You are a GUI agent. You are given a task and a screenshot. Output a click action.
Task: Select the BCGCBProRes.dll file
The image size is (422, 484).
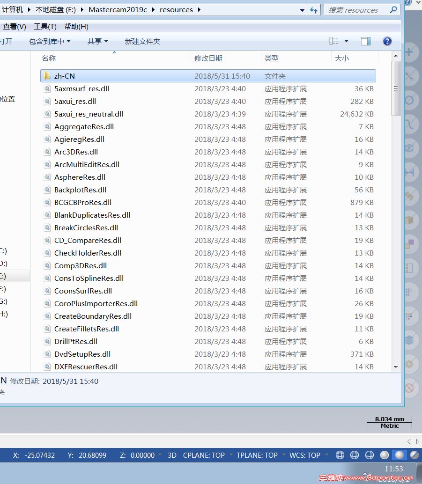point(208,203)
